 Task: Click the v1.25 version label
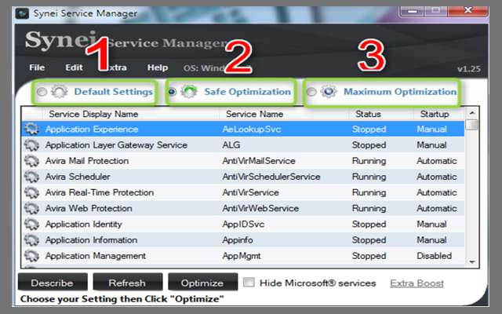pyautogui.click(x=469, y=69)
